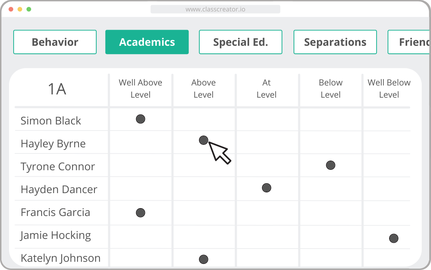Click Jamie Hocking's Well Below Level dot
Viewport: 431px width, 270px height.
coord(393,238)
